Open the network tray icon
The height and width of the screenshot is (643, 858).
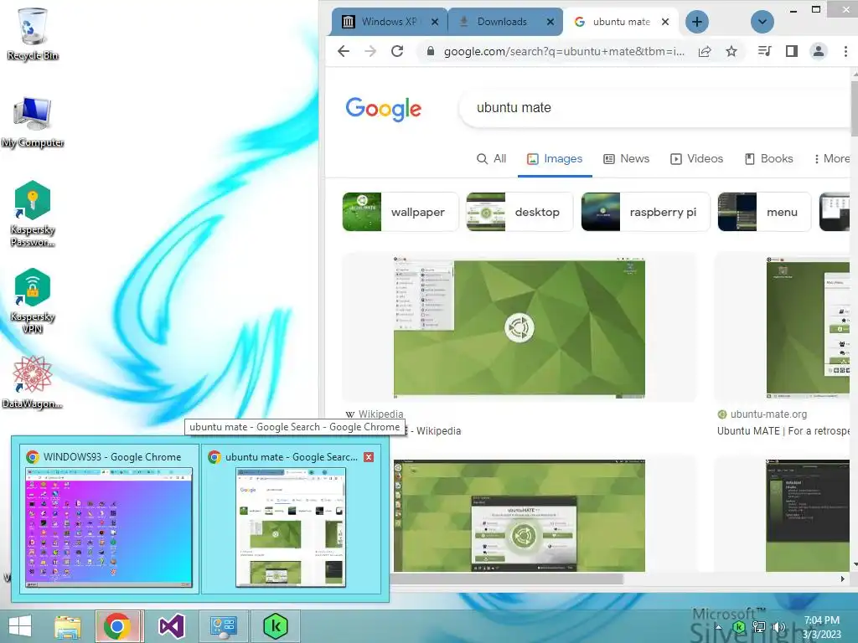tap(759, 627)
